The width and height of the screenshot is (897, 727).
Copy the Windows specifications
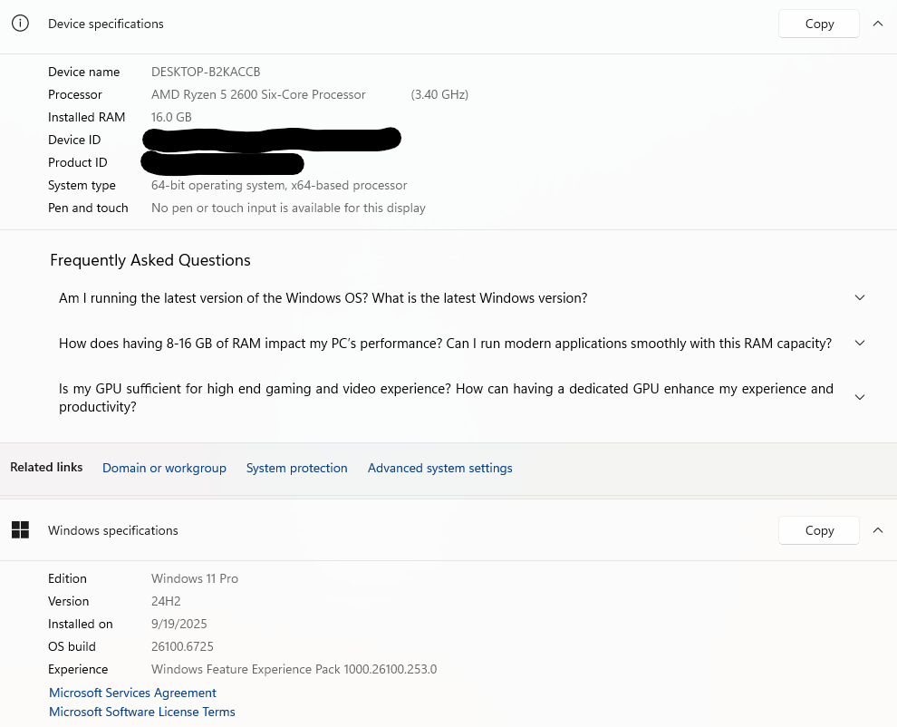point(819,530)
